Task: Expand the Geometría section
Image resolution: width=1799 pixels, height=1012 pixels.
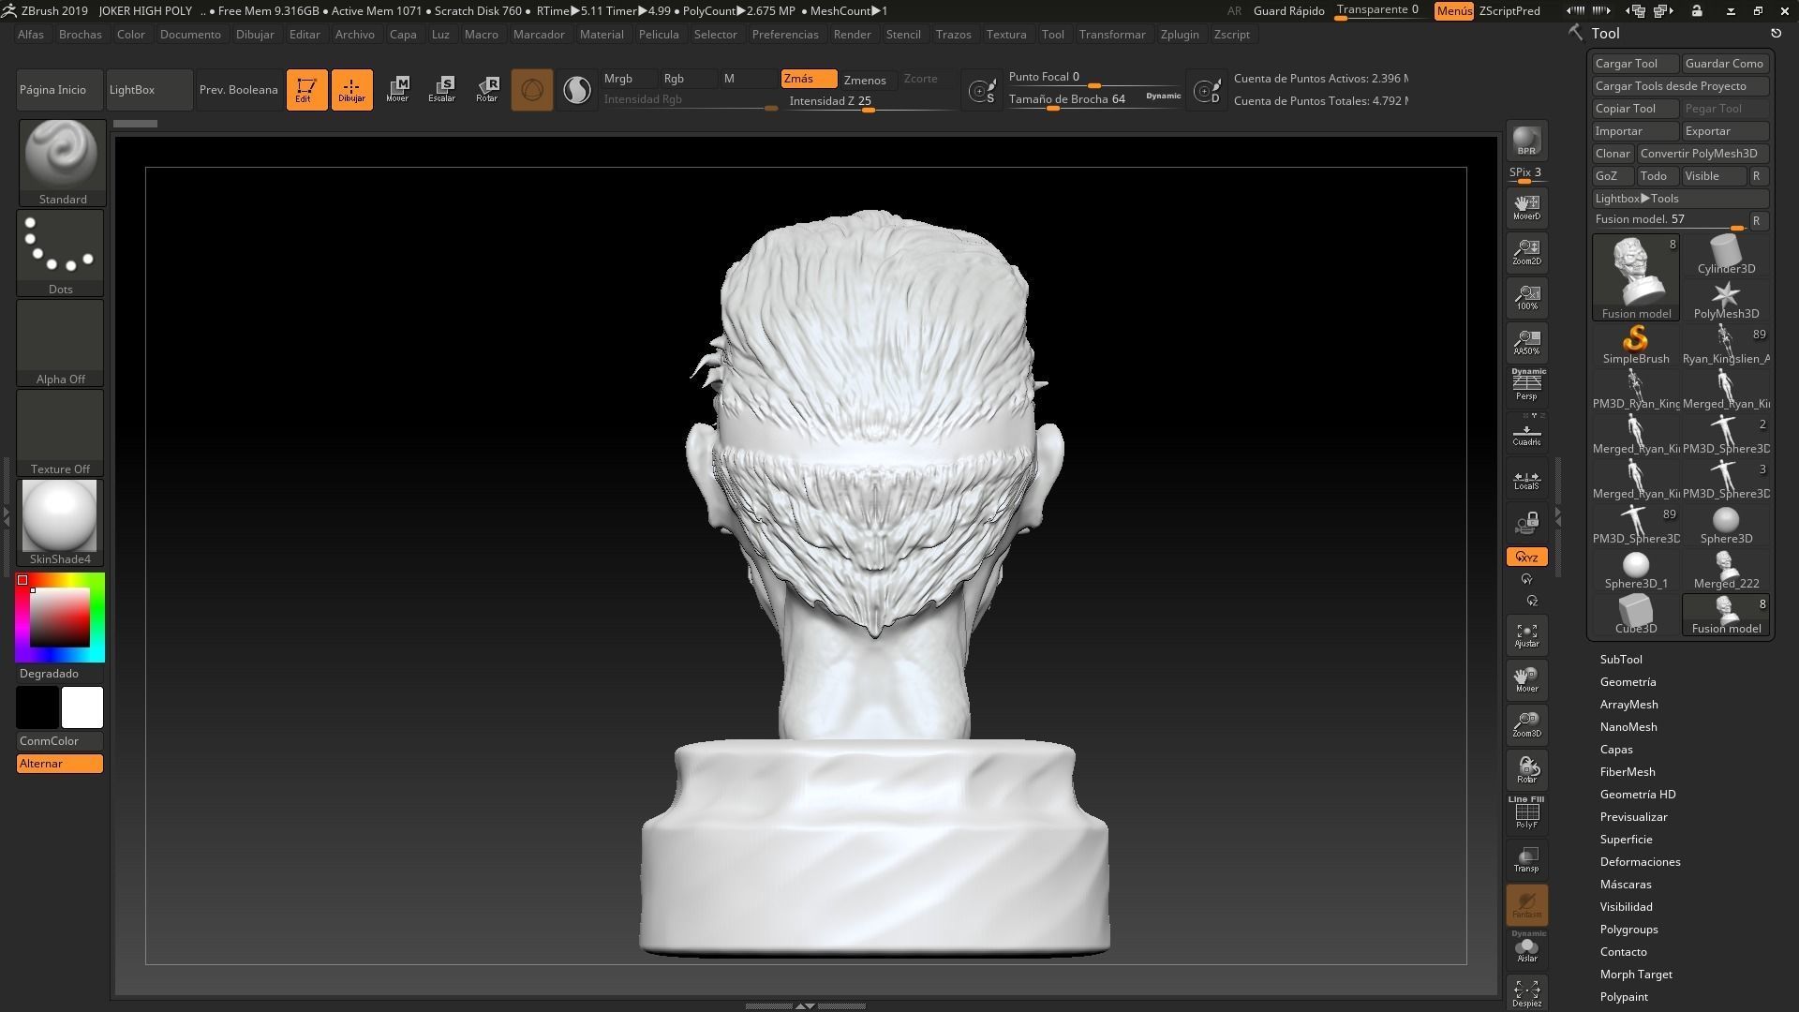Action: tap(1628, 682)
